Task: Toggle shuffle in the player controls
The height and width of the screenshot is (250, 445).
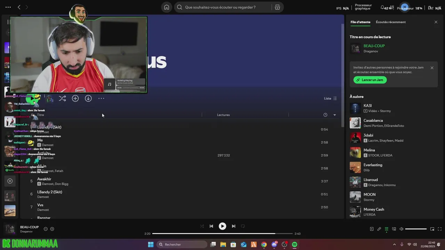Action: [202, 226]
